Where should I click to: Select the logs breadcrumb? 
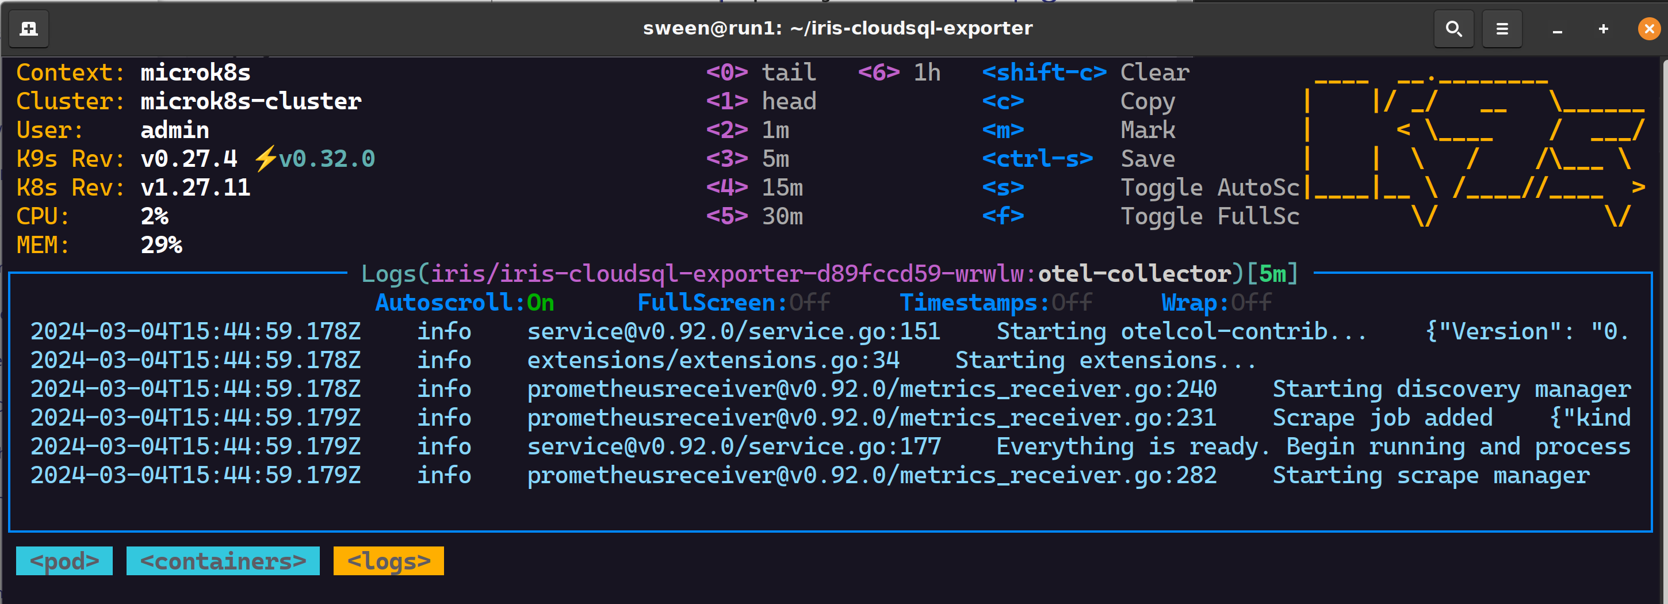tap(388, 561)
